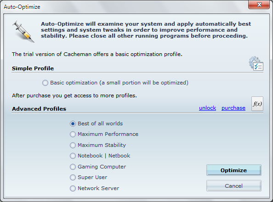Cancel the Auto-Optimize dialog
This screenshot has width=273, height=202.
point(234,186)
